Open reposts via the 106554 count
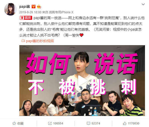The height and width of the screenshot is (127, 149). 58,123
